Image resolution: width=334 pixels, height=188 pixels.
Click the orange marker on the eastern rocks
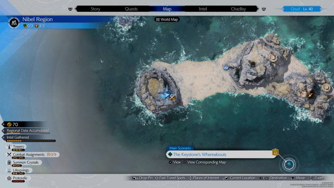click(x=310, y=95)
